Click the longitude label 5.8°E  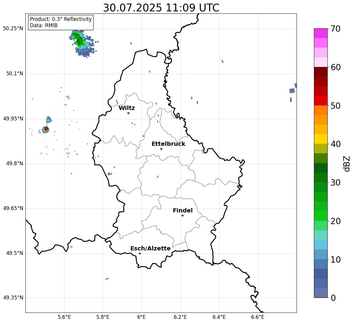103,317
